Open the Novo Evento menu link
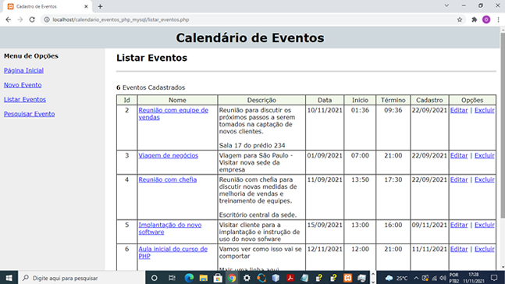This screenshot has height=284, width=505. (23, 85)
